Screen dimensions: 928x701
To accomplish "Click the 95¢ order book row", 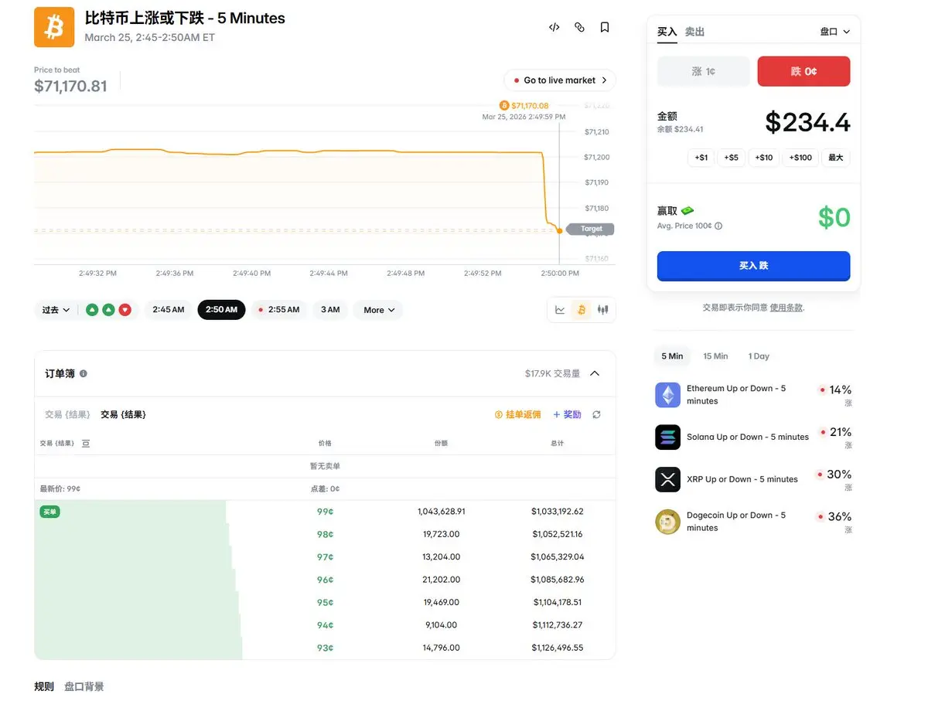I will 325,602.
